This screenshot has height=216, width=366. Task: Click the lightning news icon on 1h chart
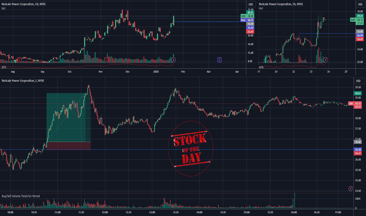(x=326, y=60)
